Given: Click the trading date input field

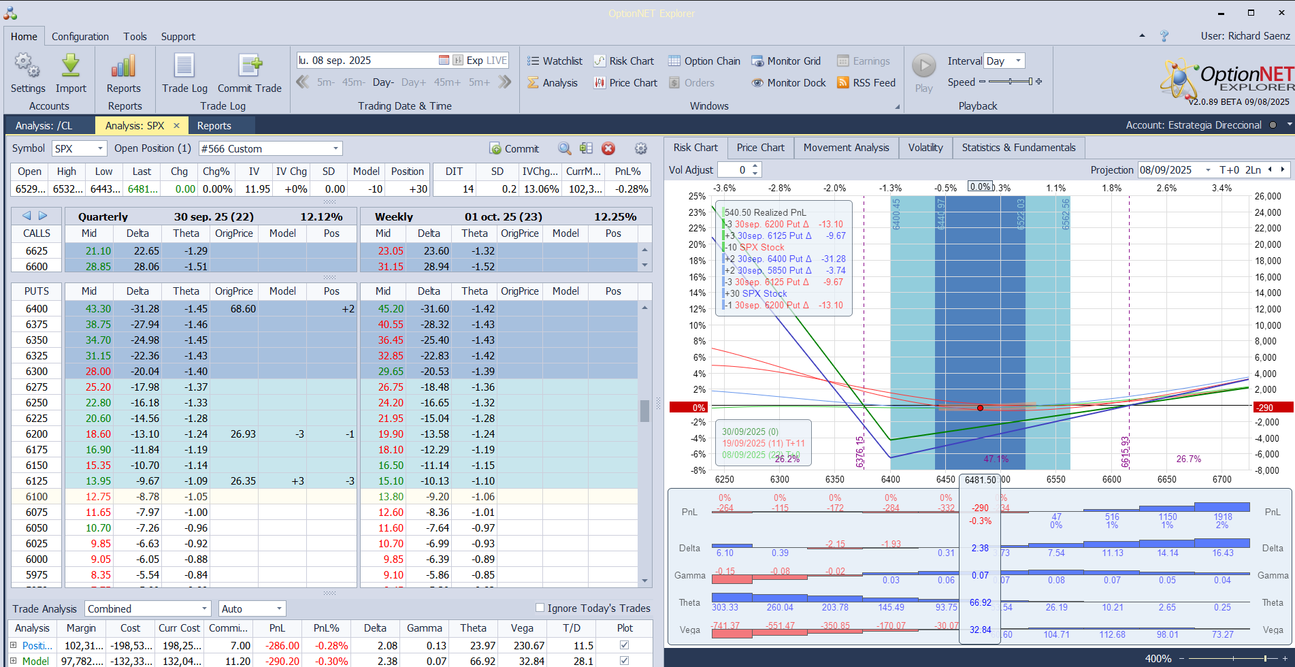Looking at the screenshot, I should click(x=367, y=61).
